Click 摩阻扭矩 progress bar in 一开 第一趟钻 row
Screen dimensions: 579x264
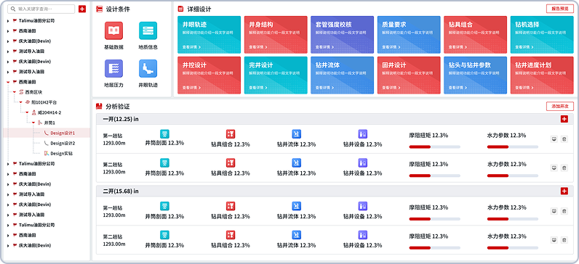pyautogui.click(x=435, y=147)
